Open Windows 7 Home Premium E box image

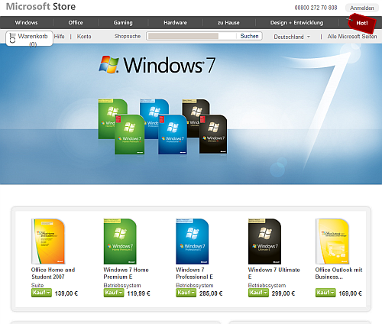pos(120,241)
